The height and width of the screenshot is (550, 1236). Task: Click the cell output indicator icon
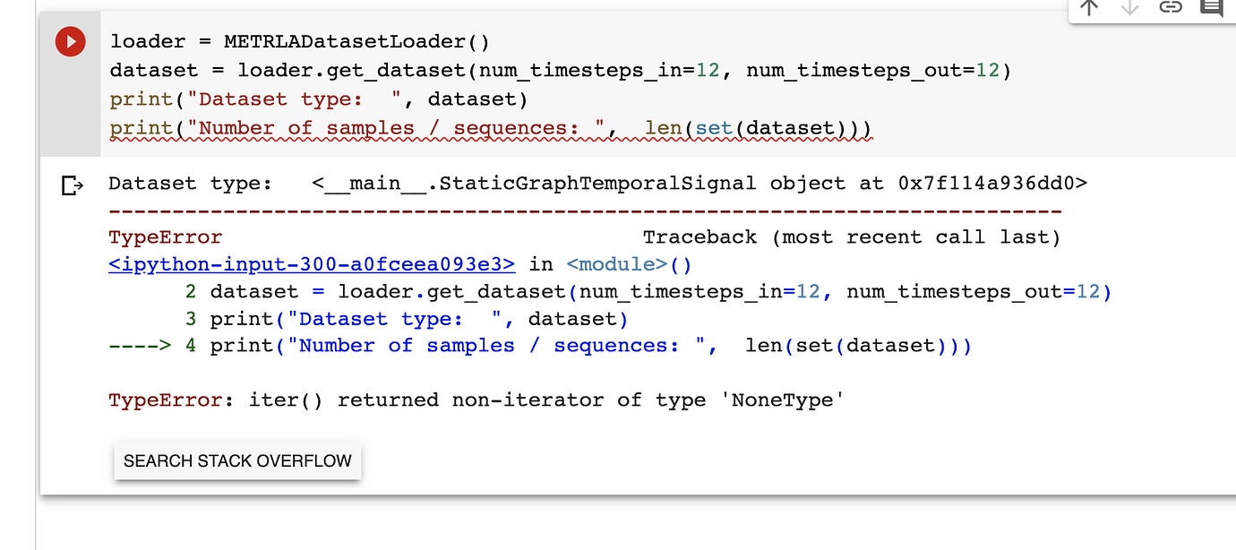pos(72,183)
